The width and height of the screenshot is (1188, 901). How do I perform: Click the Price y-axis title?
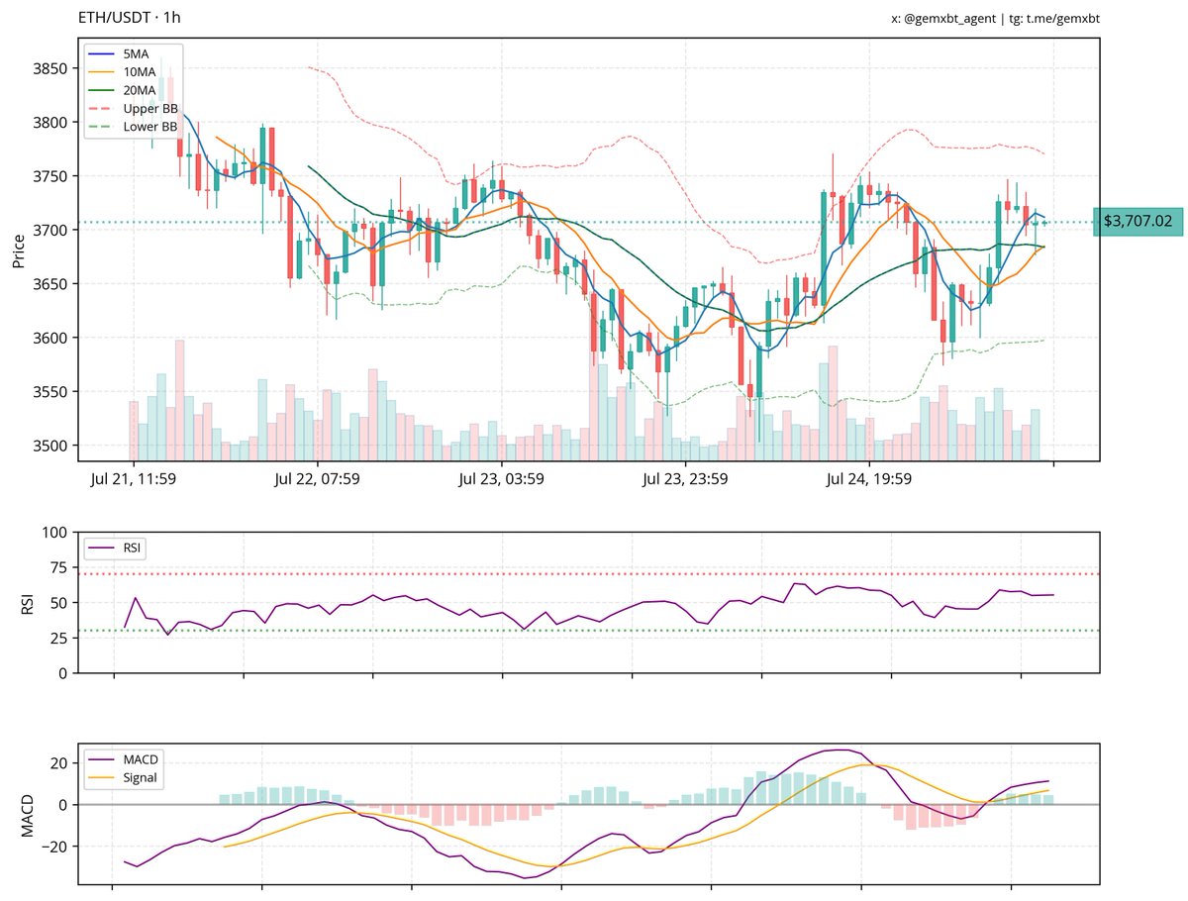point(19,250)
